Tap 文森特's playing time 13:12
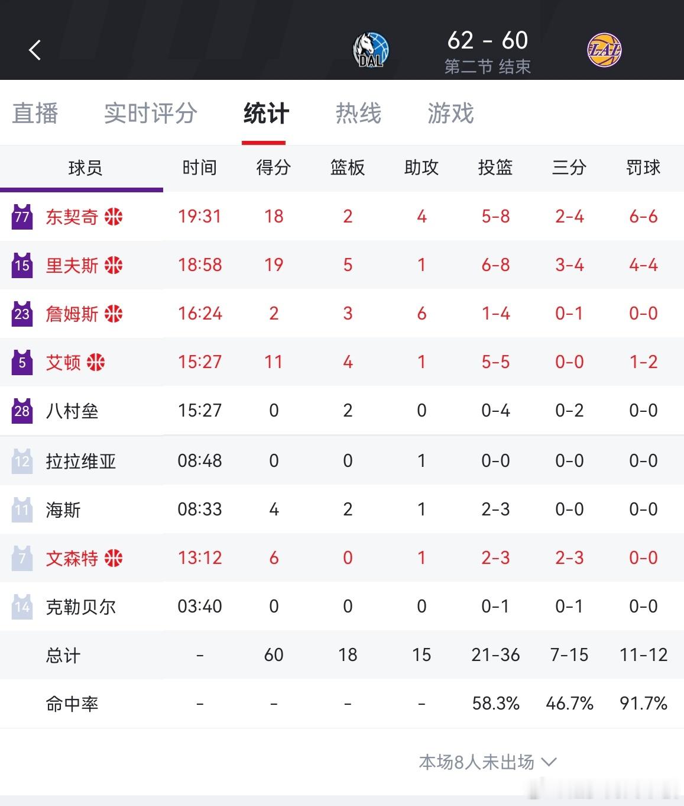Viewport: 684px width, 806px height. point(200,558)
